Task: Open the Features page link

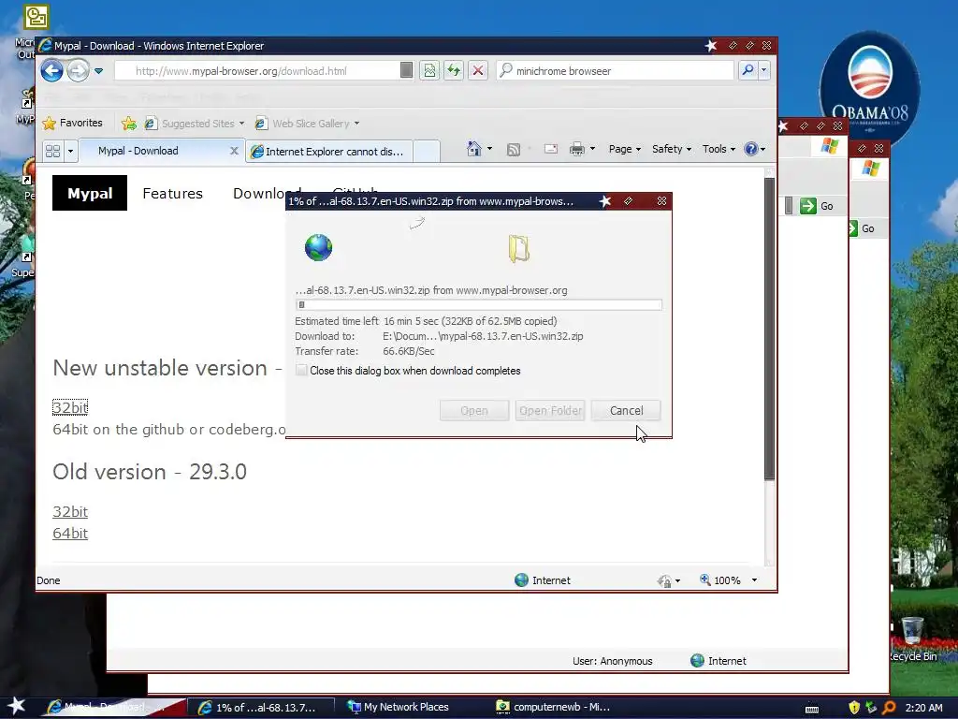Action: 172,193
